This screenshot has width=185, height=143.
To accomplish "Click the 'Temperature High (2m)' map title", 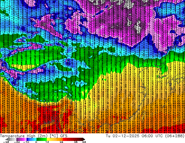I will click(24, 136).
